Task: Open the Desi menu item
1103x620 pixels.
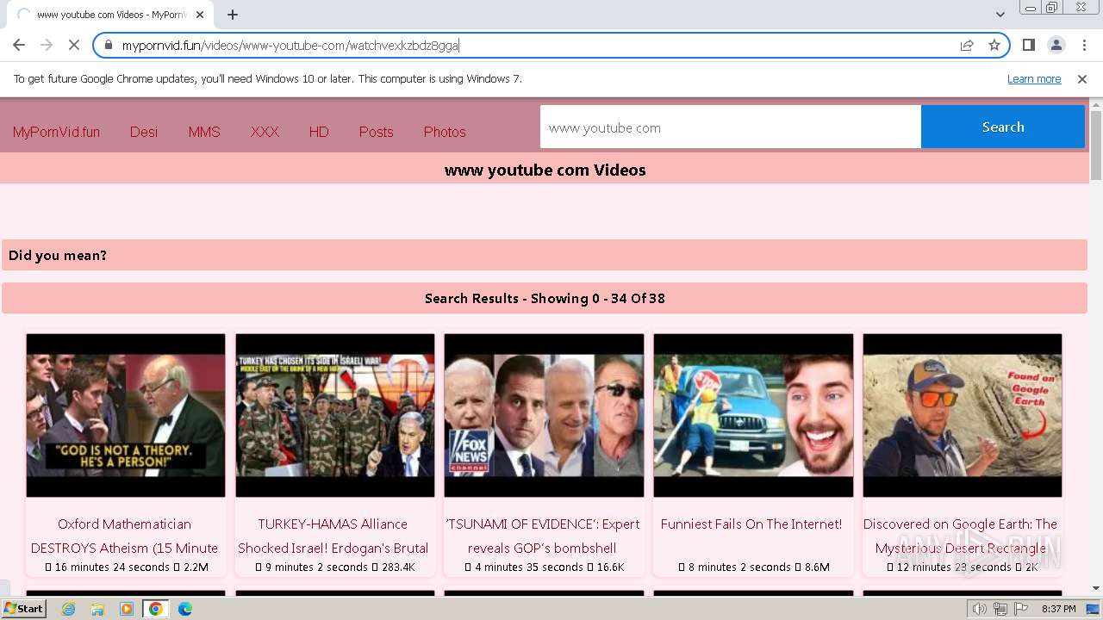Action: coord(144,132)
